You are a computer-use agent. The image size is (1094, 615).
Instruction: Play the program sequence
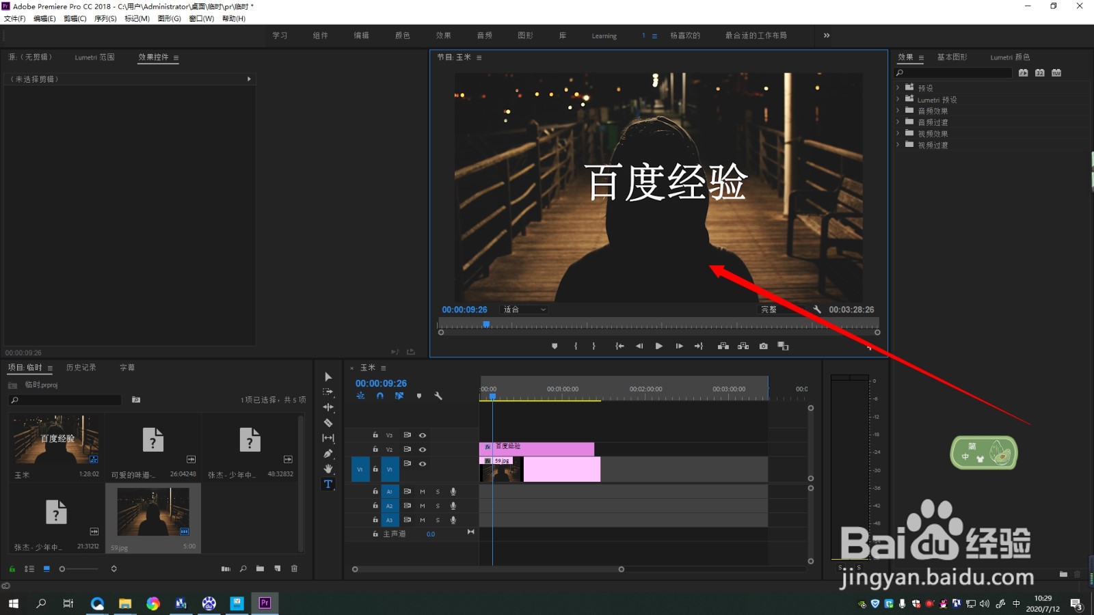pos(659,346)
